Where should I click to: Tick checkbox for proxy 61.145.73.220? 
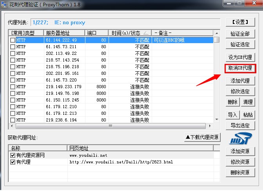click(13, 80)
